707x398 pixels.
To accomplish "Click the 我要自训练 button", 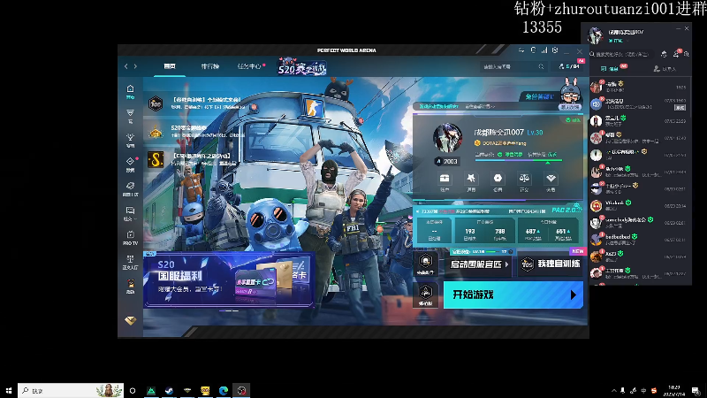I will click(x=551, y=264).
